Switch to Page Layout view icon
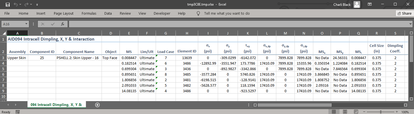 coord(345,112)
